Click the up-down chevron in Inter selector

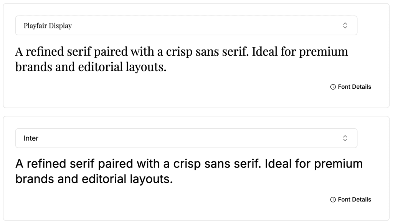(345, 138)
